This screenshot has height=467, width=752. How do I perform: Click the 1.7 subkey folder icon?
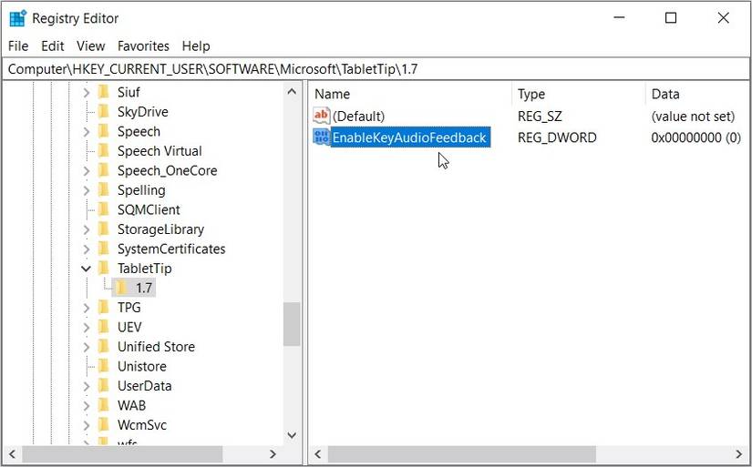[122, 288]
